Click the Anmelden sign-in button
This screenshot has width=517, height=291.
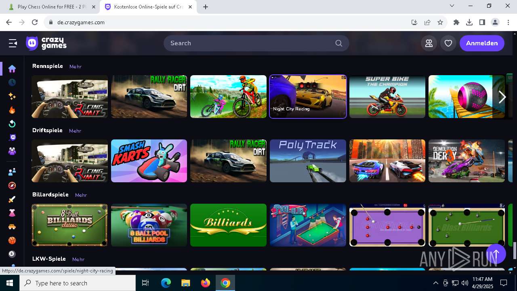pyautogui.click(x=482, y=43)
